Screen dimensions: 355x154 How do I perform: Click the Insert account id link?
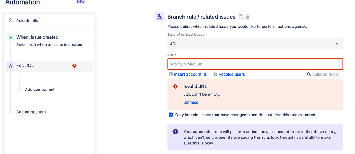(190, 74)
